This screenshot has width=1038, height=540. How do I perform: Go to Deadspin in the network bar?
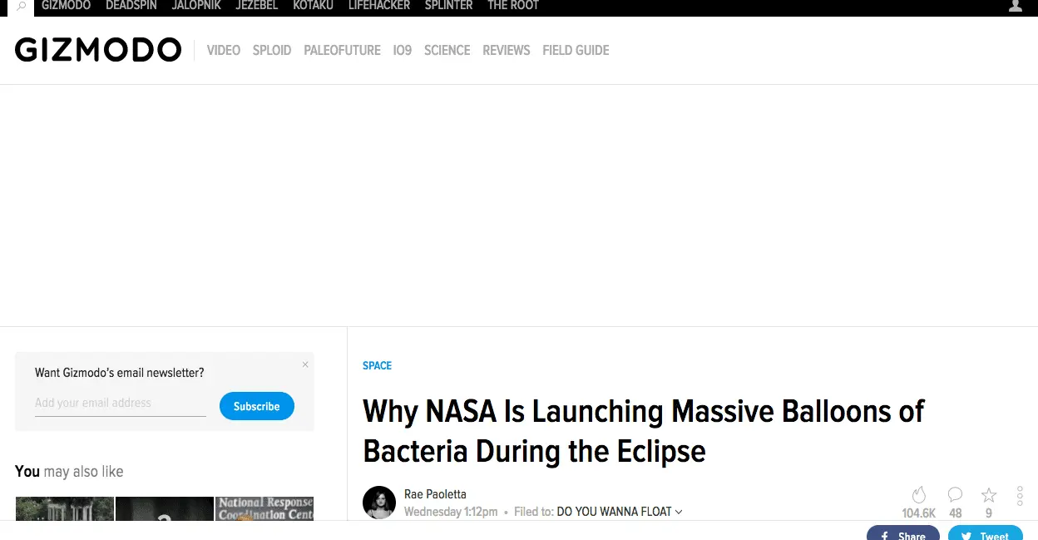pos(131,6)
